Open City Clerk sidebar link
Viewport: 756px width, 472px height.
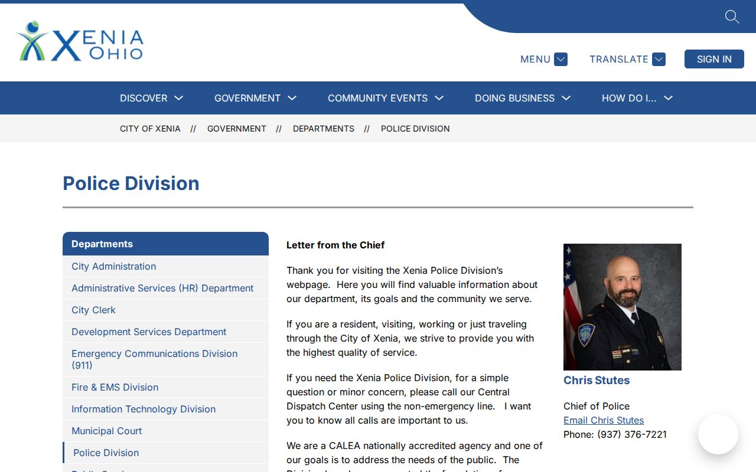click(x=165, y=310)
